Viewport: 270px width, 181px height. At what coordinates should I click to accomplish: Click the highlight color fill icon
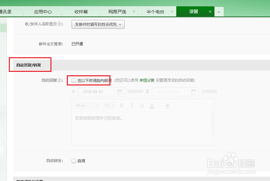pyautogui.click(x=167, y=105)
